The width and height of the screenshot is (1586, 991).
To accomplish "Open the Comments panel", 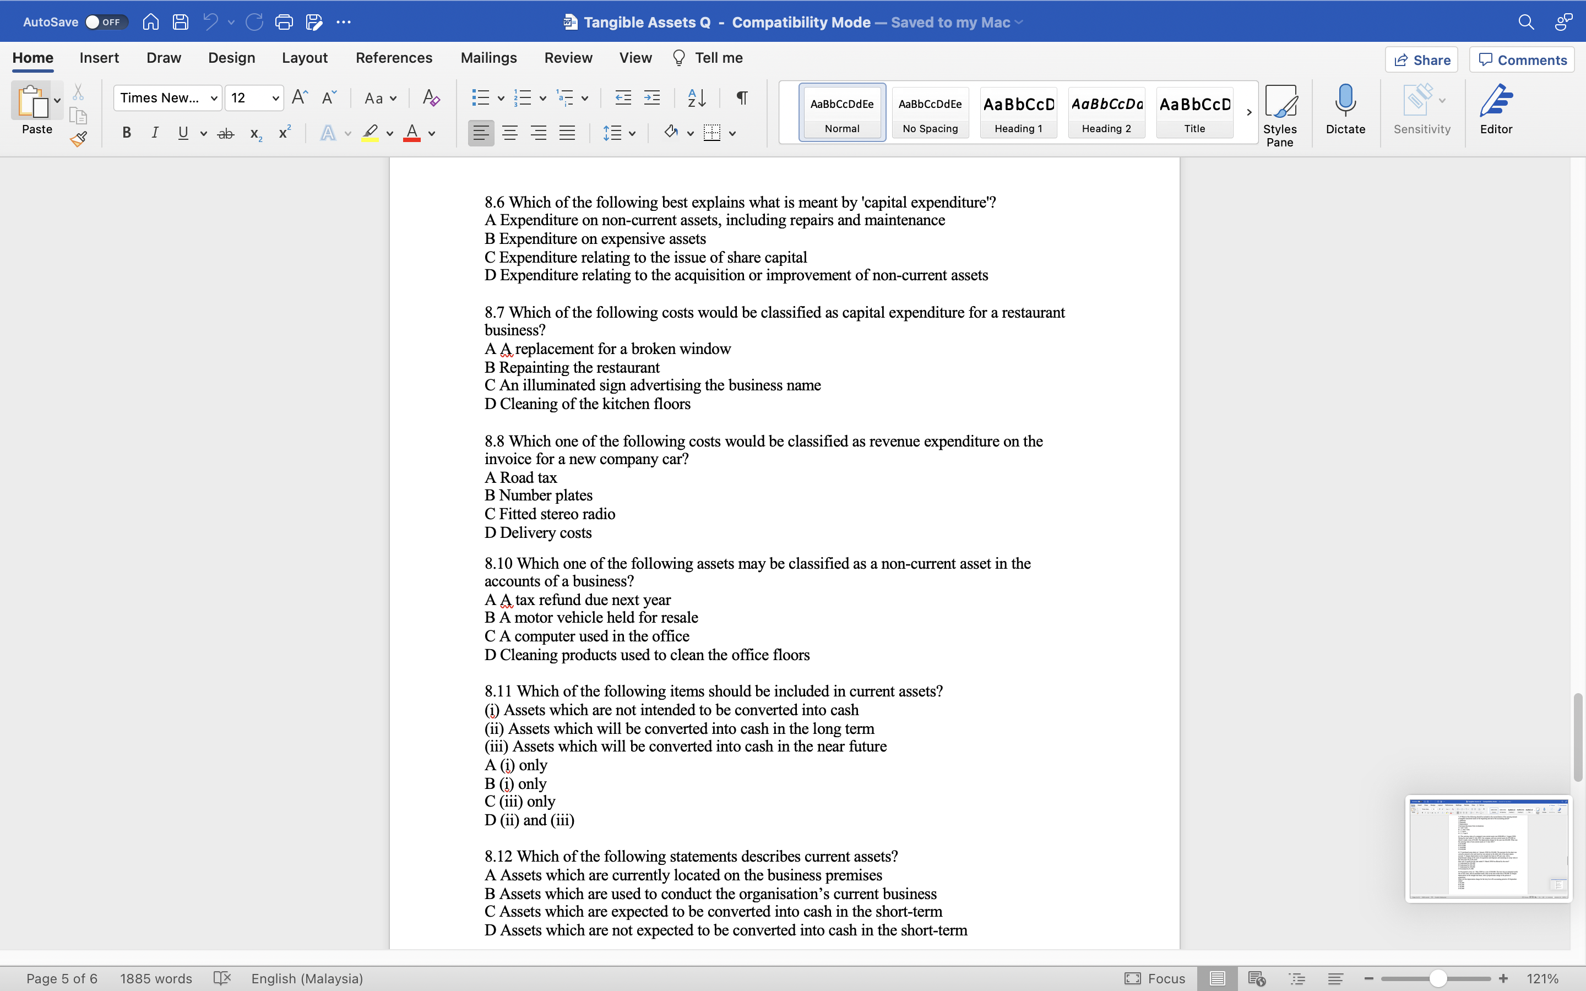I will [1522, 59].
